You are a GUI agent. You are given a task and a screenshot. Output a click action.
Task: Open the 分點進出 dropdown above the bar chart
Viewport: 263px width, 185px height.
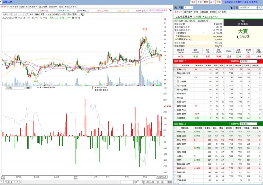tap(15, 88)
